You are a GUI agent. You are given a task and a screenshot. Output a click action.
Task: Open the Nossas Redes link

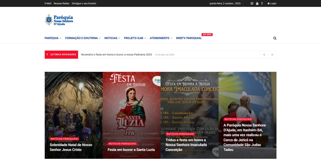(61, 3)
